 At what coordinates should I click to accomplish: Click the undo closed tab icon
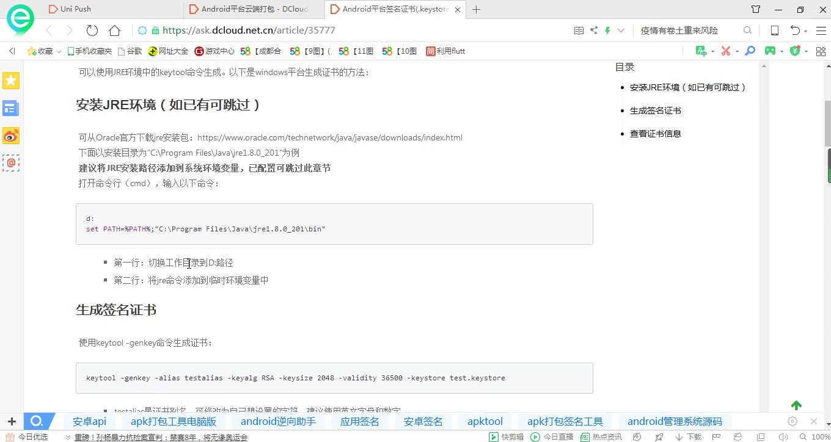(795, 31)
